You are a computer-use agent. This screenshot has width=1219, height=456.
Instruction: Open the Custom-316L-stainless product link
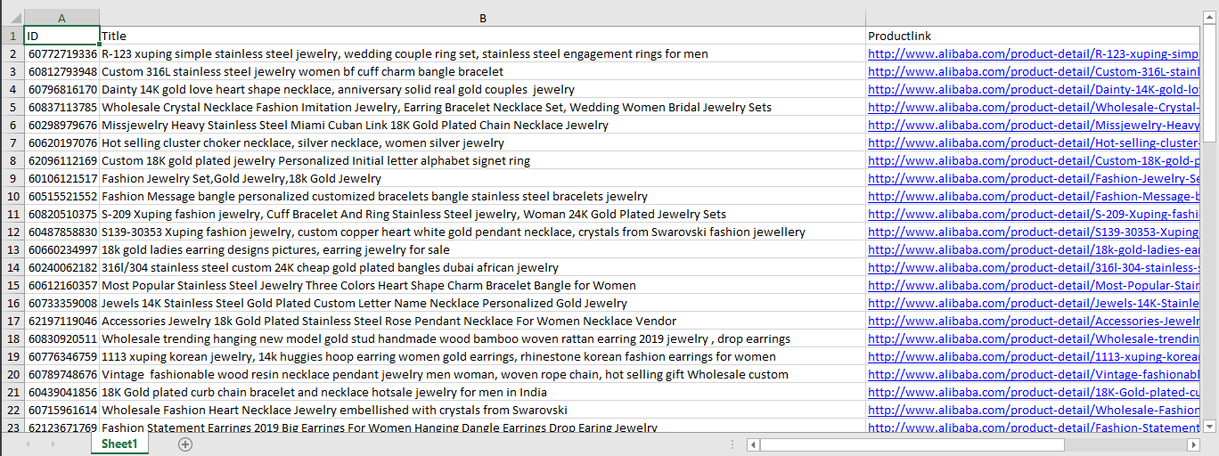click(1034, 71)
